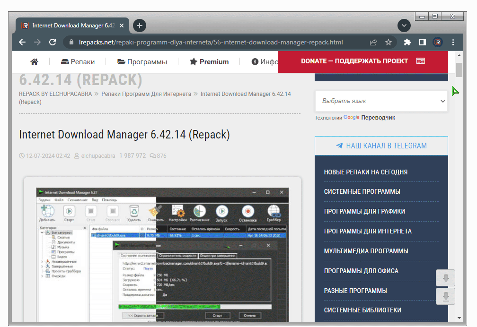Click the views count 1 987 972
The height and width of the screenshot is (327, 477).
(x=132, y=156)
